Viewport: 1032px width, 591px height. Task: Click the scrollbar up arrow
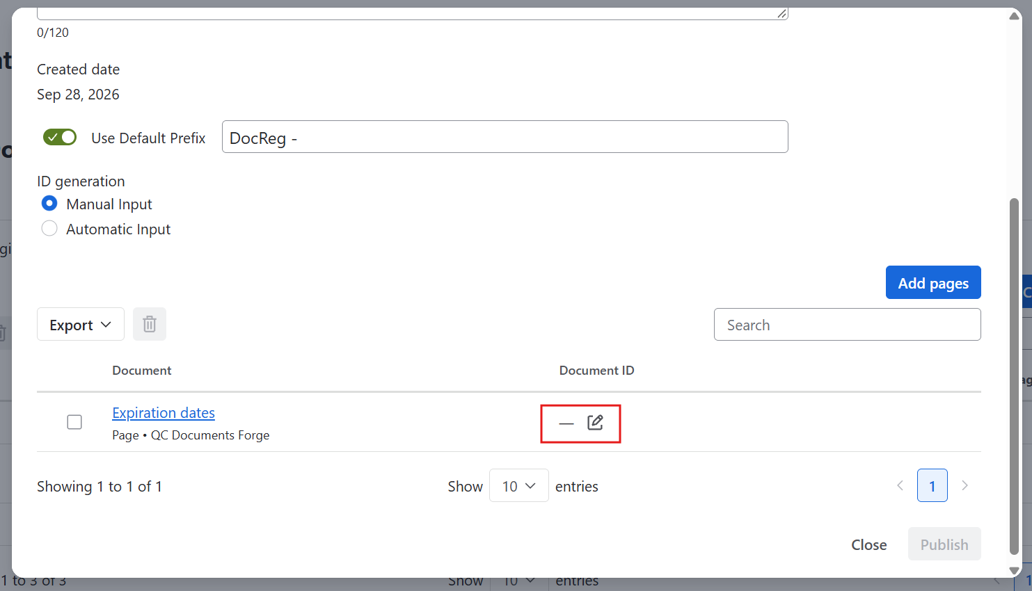click(1015, 16)
